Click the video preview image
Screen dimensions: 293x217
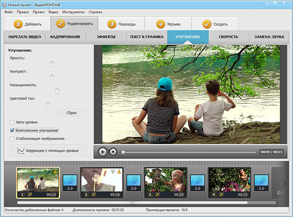click(x=191, y=94)
